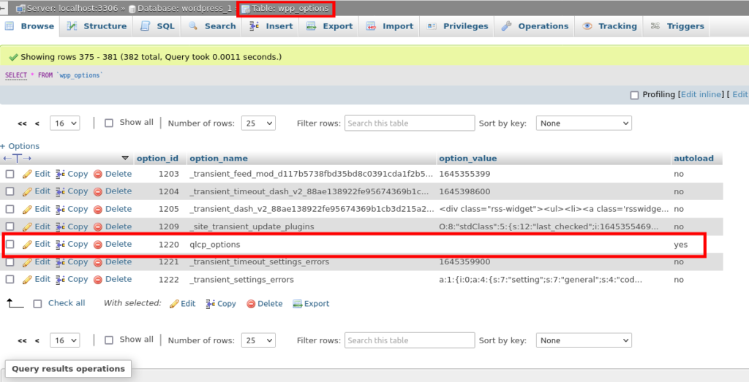Toggle the Check all checkbox

[x=38, y=303]
